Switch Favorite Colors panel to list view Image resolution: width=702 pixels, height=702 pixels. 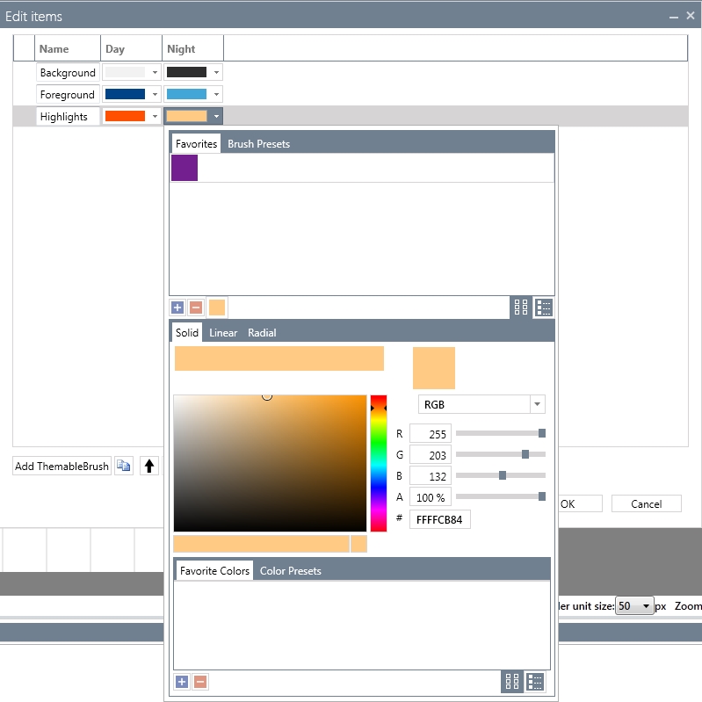[x=535, y=682]
